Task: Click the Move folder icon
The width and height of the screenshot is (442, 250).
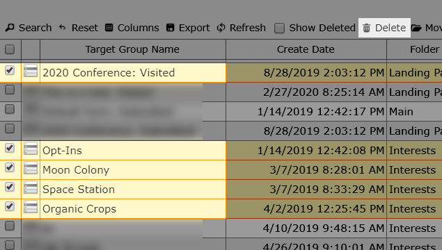Action: point(416,28)
